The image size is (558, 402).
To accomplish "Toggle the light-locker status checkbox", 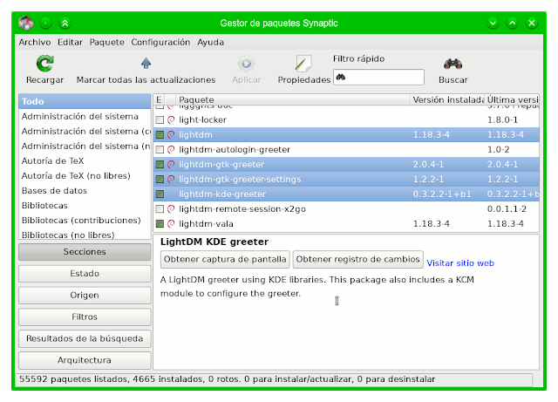I will point(160,120).
